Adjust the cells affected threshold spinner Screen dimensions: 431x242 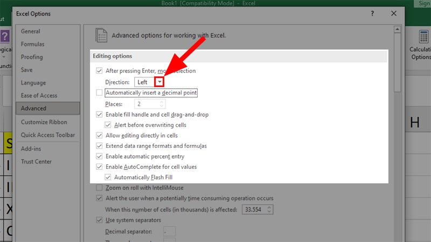tap(269, 209)
